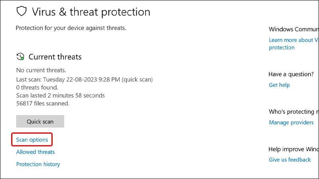The image size is (319, 179).
Task: Click the Get help link
Action: pos(279,85)
